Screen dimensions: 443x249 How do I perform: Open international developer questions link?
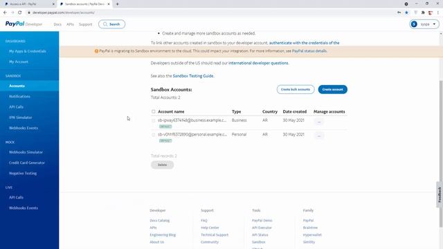click(258, 63)
